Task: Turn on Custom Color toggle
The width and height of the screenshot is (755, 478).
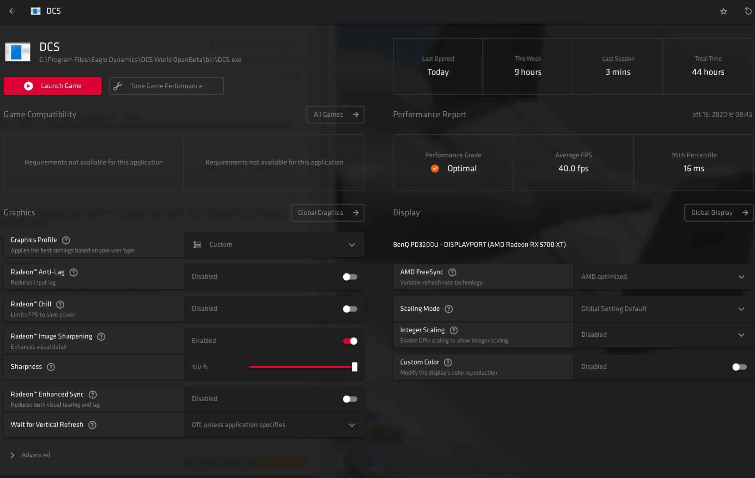Action: [x=739, y=367]
